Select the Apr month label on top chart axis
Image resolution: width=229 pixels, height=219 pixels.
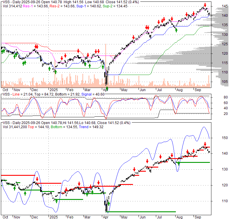[x=105, y=90]
